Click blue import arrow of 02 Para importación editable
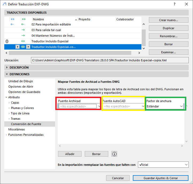Viewport: 193px width, 184px height. (12, 24)
